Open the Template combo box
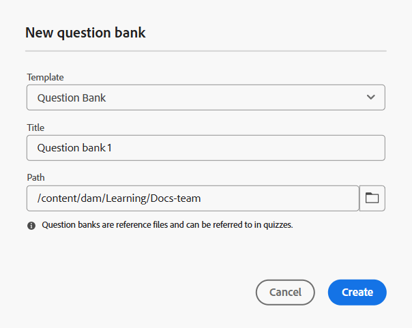This screenshot has height=328, width=412. [206, 98]
